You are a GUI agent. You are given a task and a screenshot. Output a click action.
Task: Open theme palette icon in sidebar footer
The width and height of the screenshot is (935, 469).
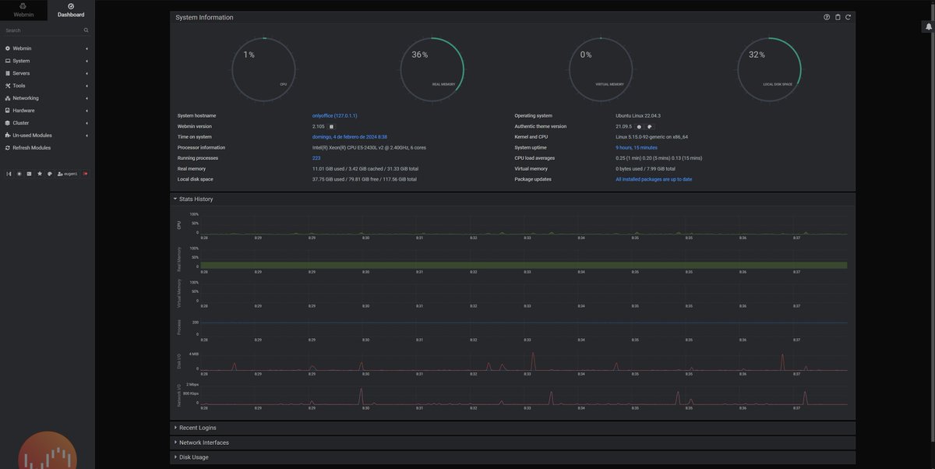50,174
